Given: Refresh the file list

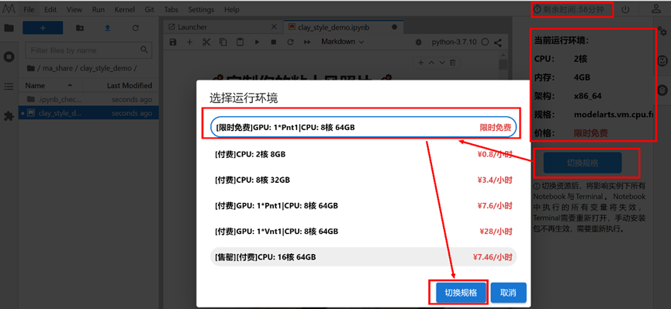Looking at the screenshot, I should 136,28.
